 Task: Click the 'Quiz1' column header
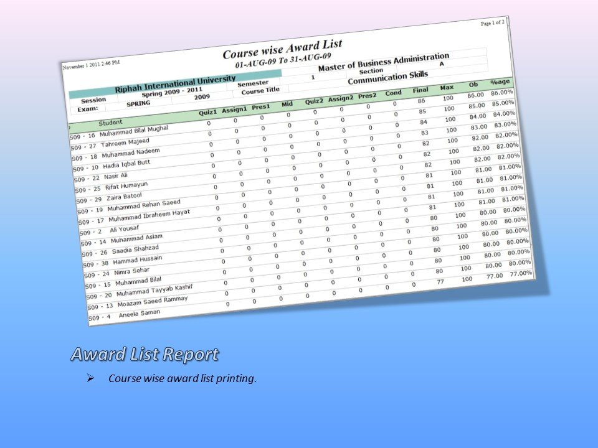(208, 113)
